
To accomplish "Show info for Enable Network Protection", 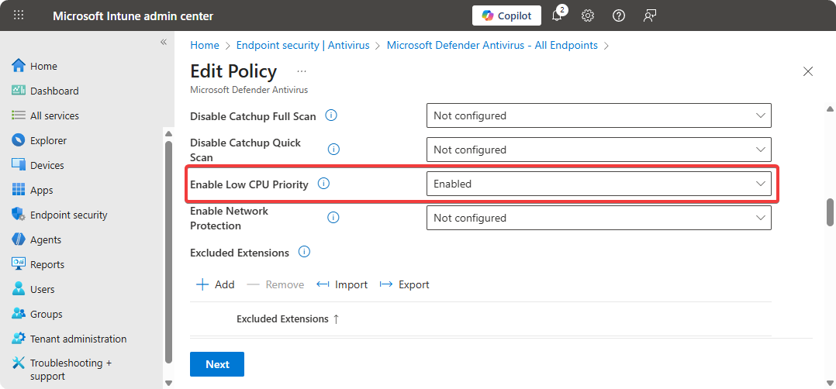I will click(333, 218).
